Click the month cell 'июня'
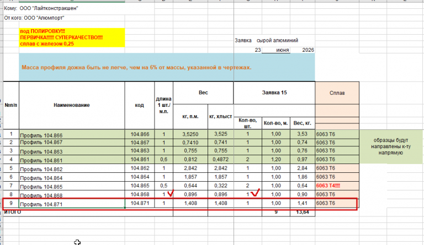The width and height of the screenshot is (424, 245). 276,50
